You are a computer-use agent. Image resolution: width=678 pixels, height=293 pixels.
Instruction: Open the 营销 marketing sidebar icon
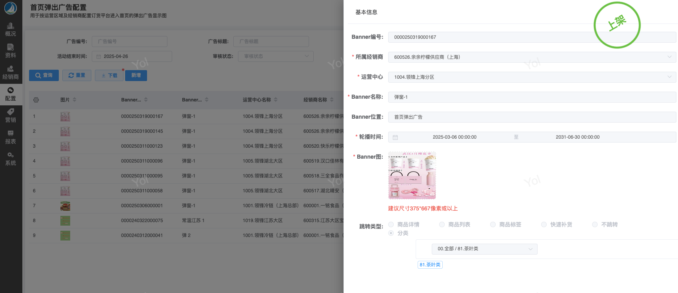click(11, 116)
